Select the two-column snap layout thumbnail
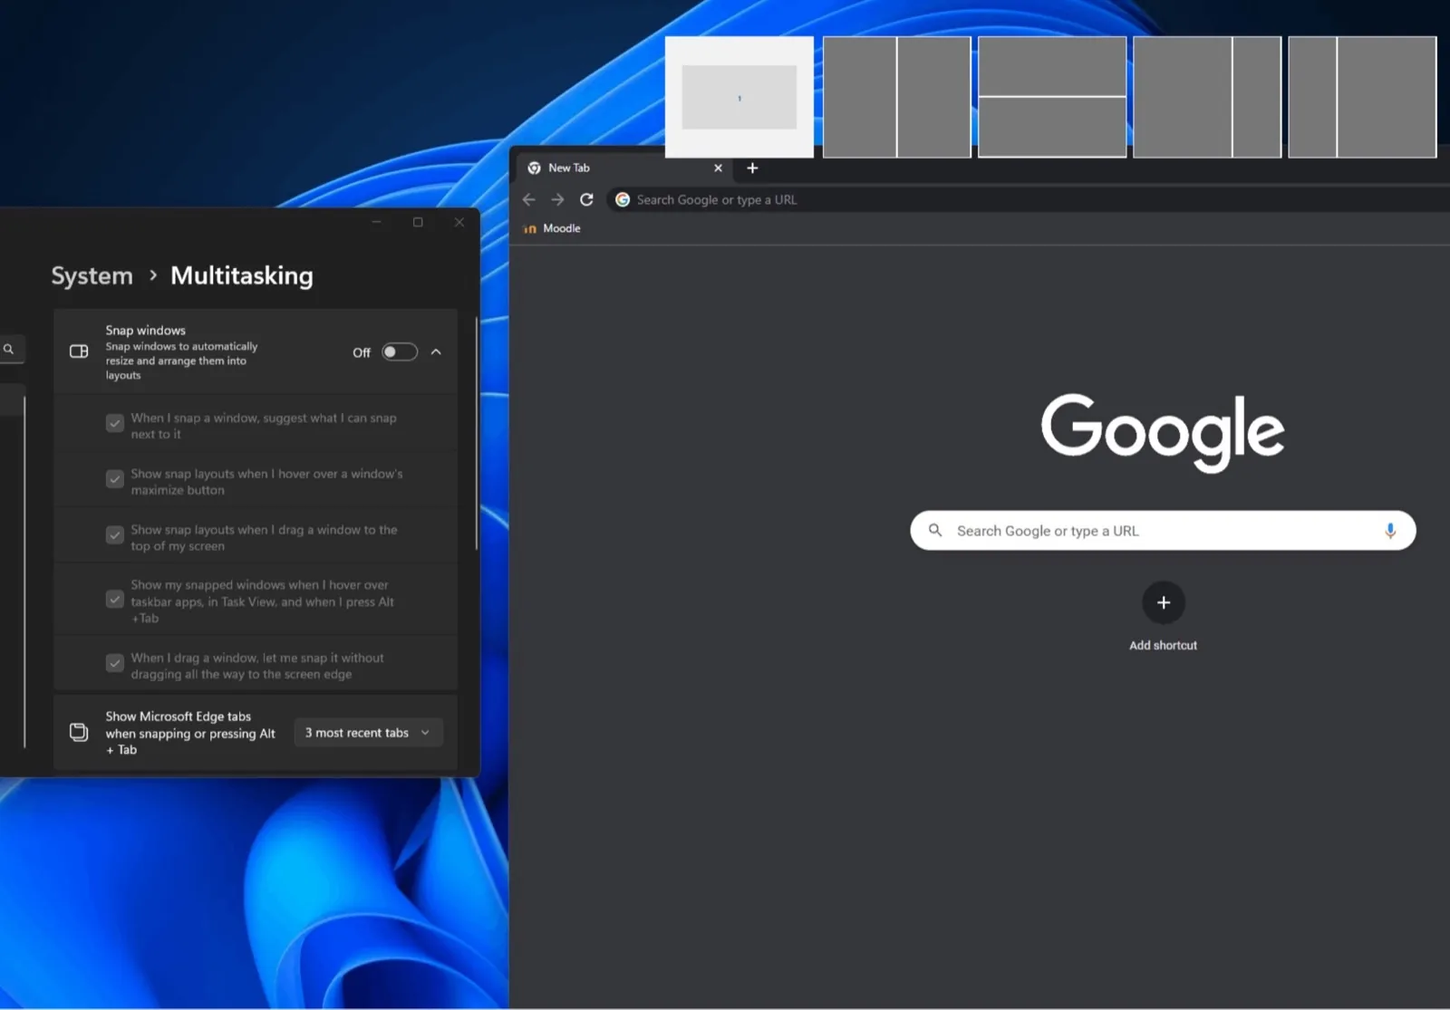This screenshot has height=1010, width=1450. (x=897, y=96)
